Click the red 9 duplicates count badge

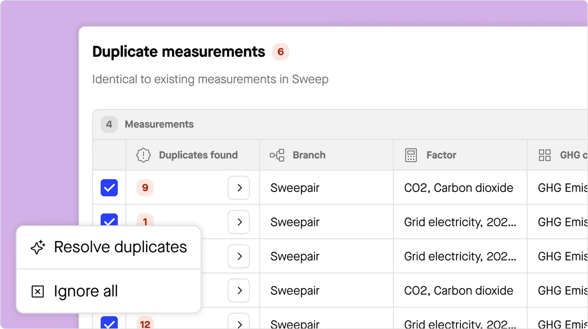click(x=145, y=188)
